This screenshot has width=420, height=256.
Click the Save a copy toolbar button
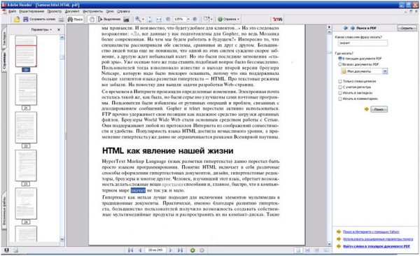point(39,20)
